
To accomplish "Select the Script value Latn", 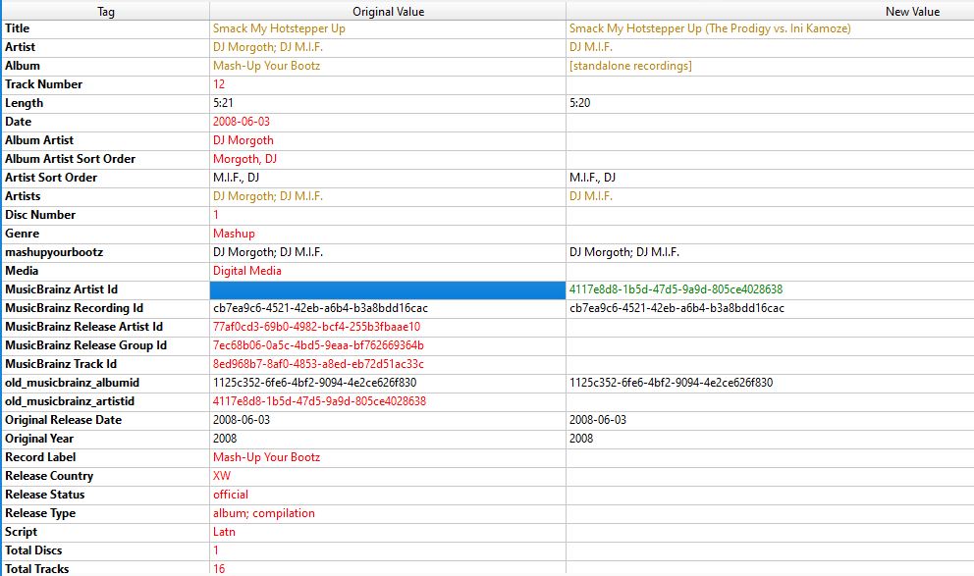I will (224, 532).
